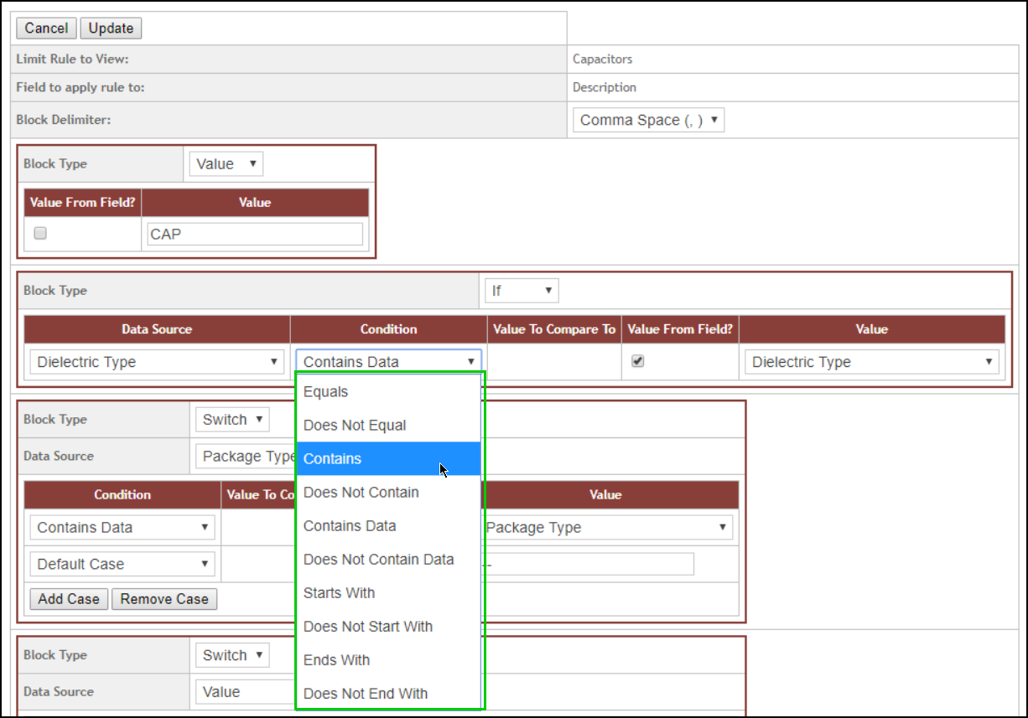1028x718 pixels.
Task: Click the CAP value text field
Action: [255, 234]
